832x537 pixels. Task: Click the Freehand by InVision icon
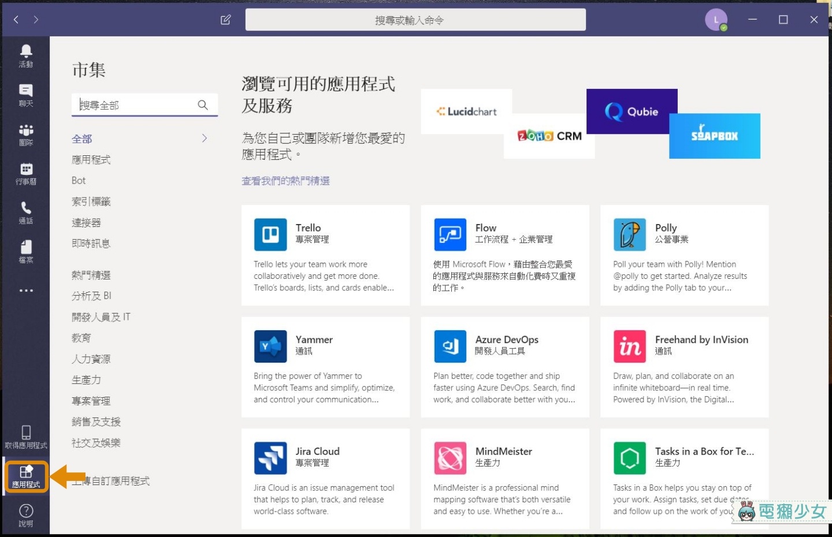630,346
